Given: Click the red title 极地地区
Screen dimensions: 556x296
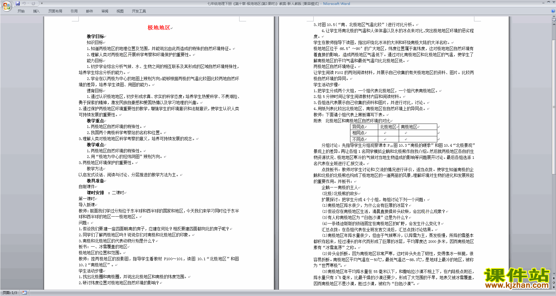Looking at the screenshot, I should coord(159,28).
